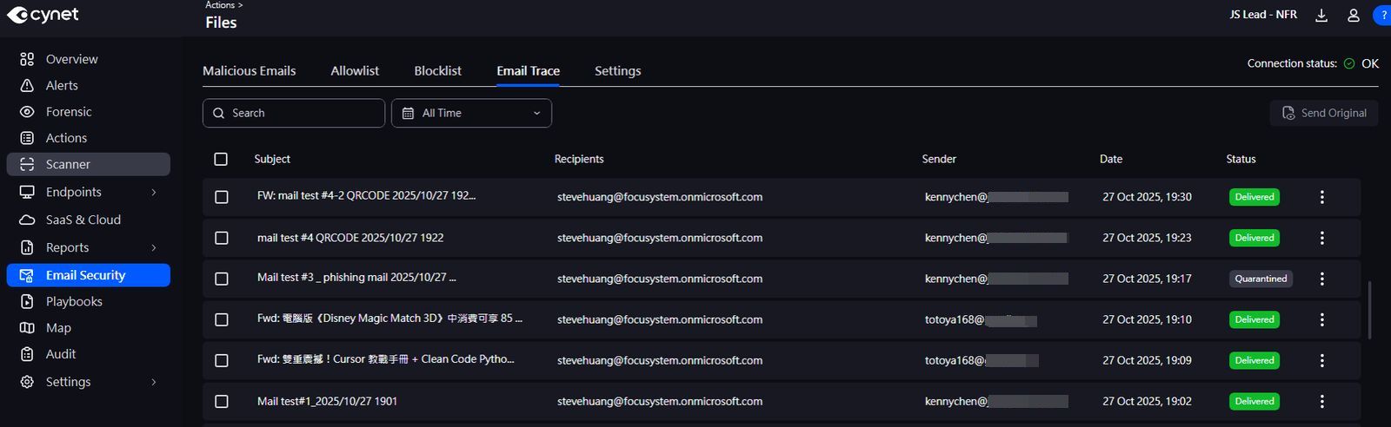The height and width of the screenshot is (427, 1391).
Task: Click the vertical scrollbar of the email list
Action: (x=1369, y=310)
